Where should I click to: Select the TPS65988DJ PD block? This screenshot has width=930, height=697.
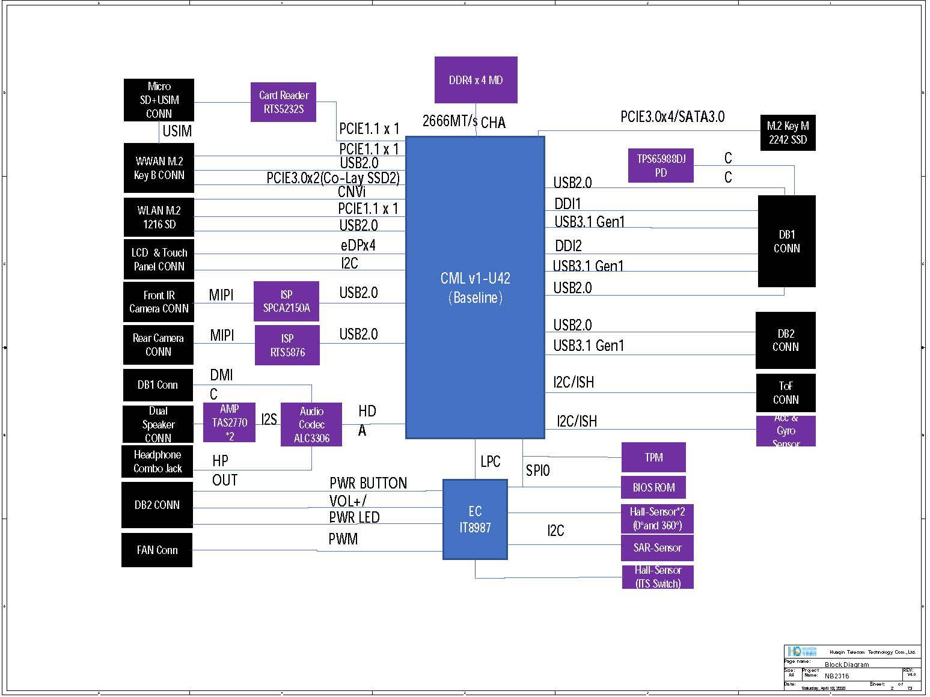[660, 165]
